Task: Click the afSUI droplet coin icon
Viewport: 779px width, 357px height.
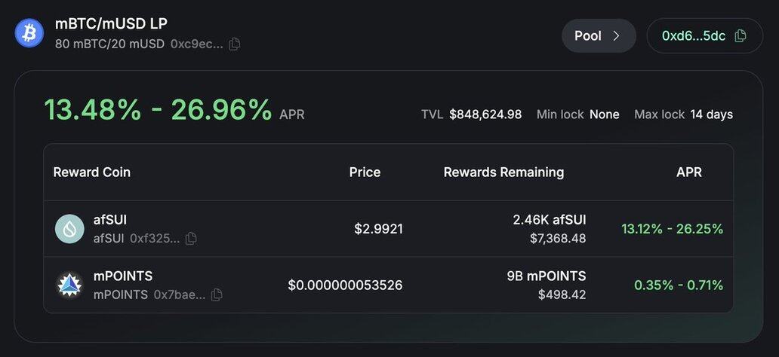Action: 69,229
